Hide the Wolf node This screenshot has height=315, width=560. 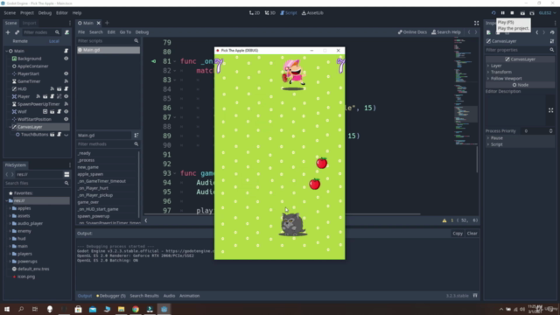(x=66, y=112)
